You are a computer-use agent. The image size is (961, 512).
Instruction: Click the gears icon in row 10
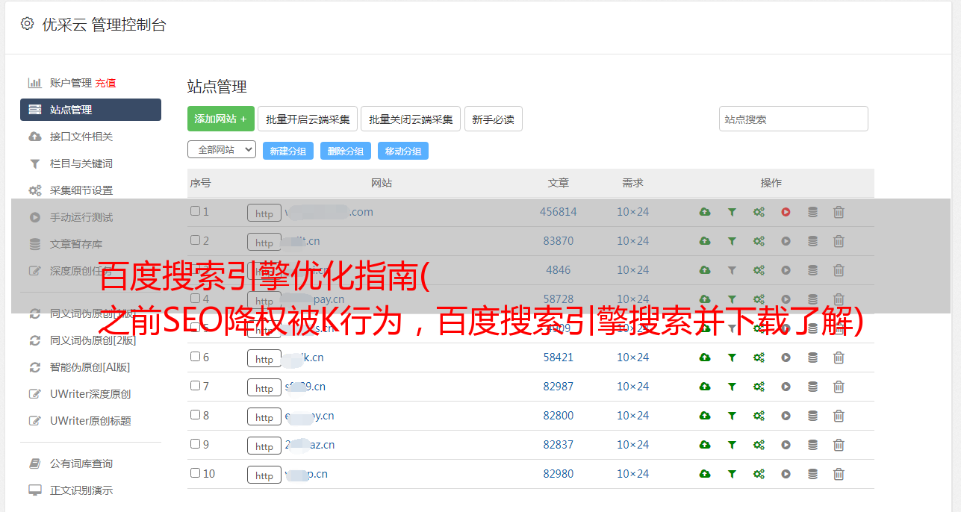click(759, 474)
